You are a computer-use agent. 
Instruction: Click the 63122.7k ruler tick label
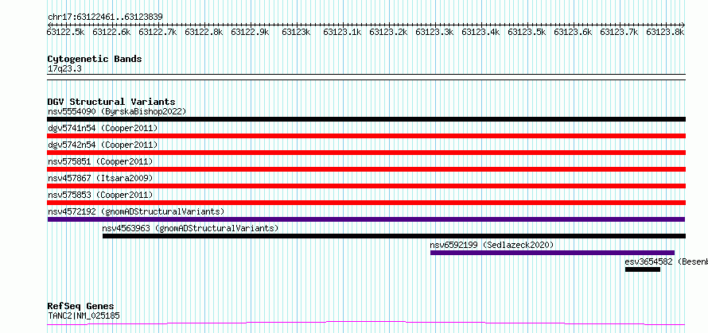158,32
